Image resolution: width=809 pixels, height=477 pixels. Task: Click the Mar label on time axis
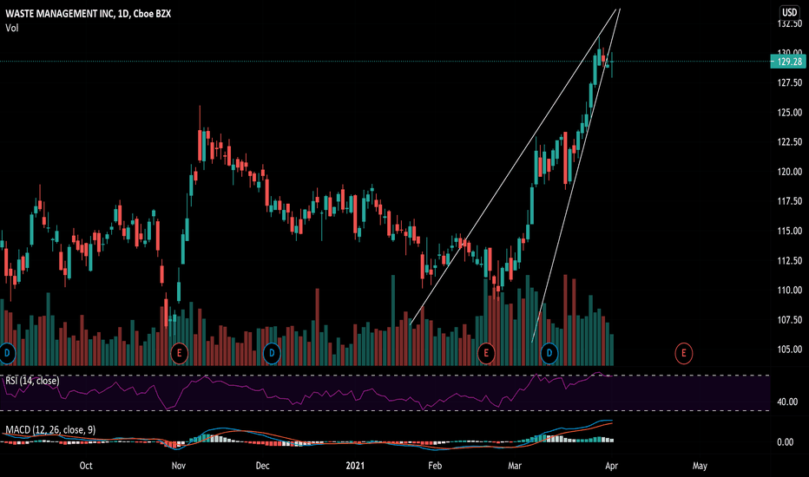click(x=515, y=466)
